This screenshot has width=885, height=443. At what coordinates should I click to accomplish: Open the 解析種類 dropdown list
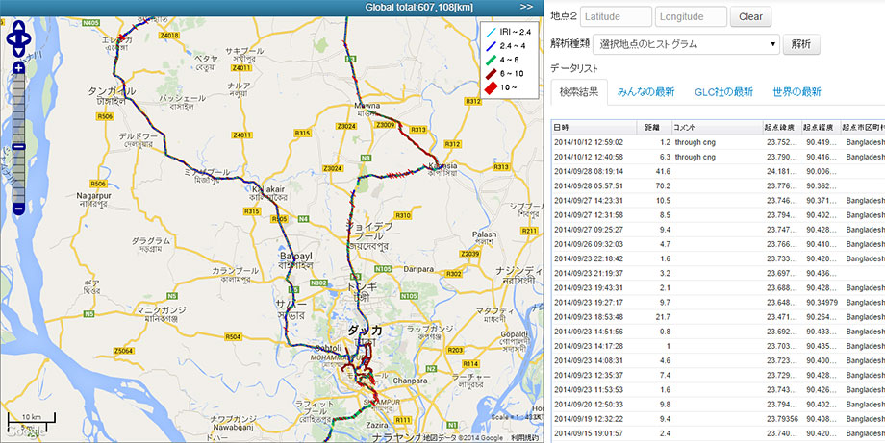click(x=686, y=44)
